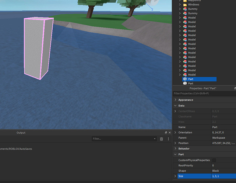The height and width of the screenshot is (183, 236).
Task: Click the Properties - Part "Part" title bar
Action: (x=203, y=88)
